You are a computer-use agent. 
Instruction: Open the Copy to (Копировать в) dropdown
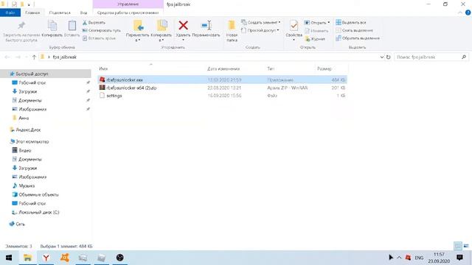tap(162, 38)
